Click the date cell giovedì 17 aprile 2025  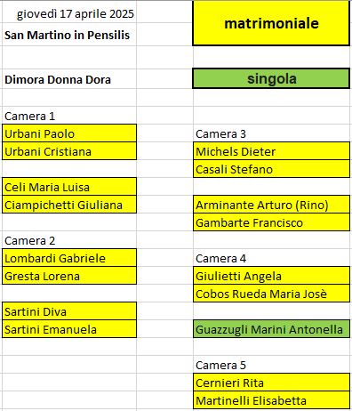click(x=69, y=14)
